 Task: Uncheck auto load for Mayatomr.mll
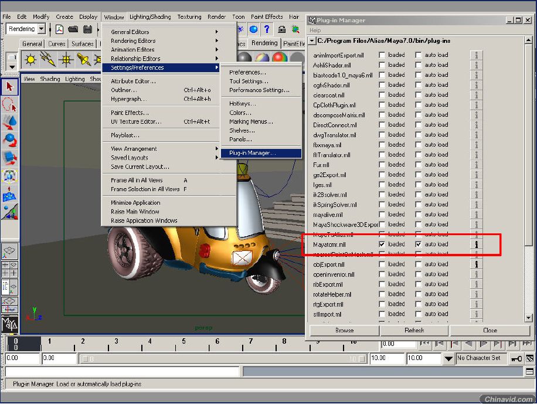418,245
